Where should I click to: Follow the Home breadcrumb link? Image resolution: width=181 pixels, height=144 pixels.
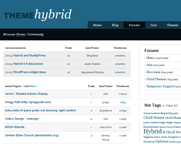click(x=20, y=34)
